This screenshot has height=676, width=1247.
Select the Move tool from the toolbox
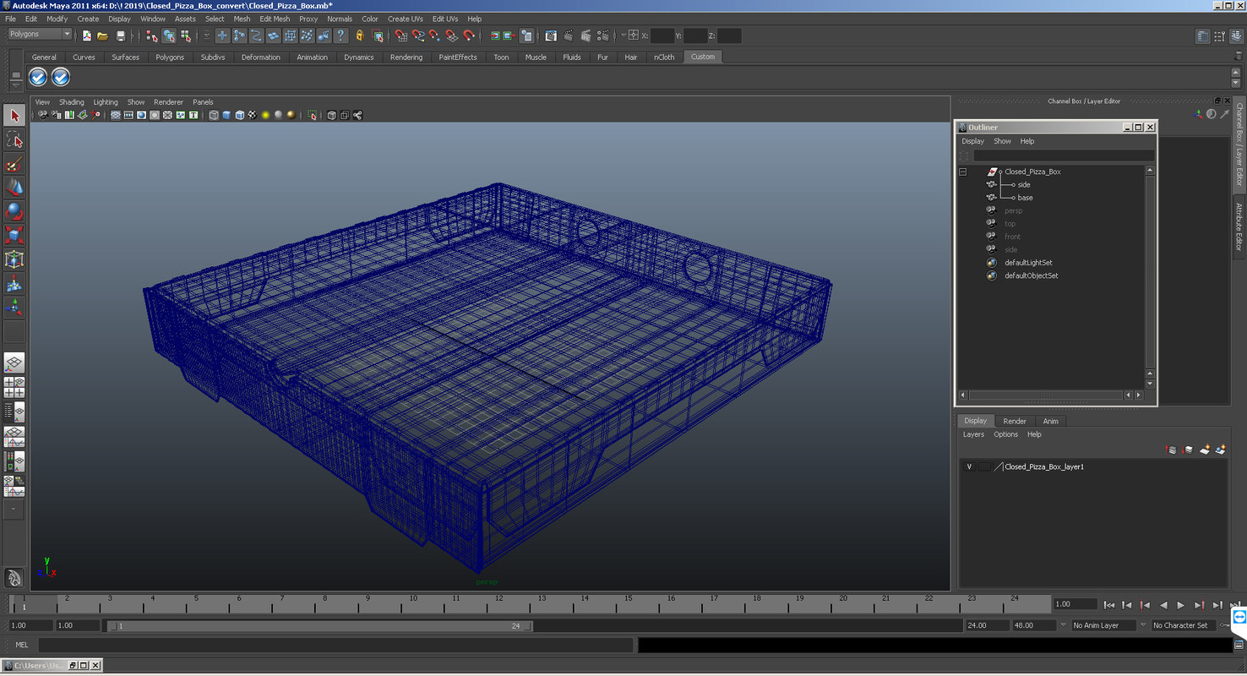[14, 187]
